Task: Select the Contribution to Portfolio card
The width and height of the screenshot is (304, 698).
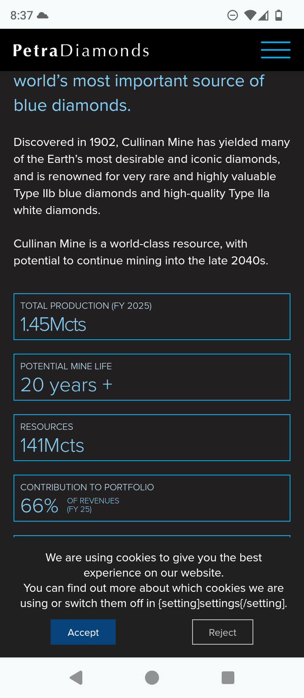Action: [152, 498]
